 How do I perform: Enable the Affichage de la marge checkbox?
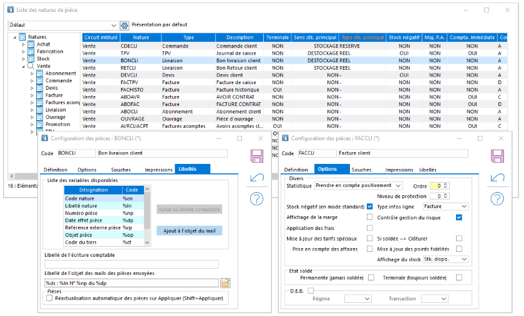370,217
